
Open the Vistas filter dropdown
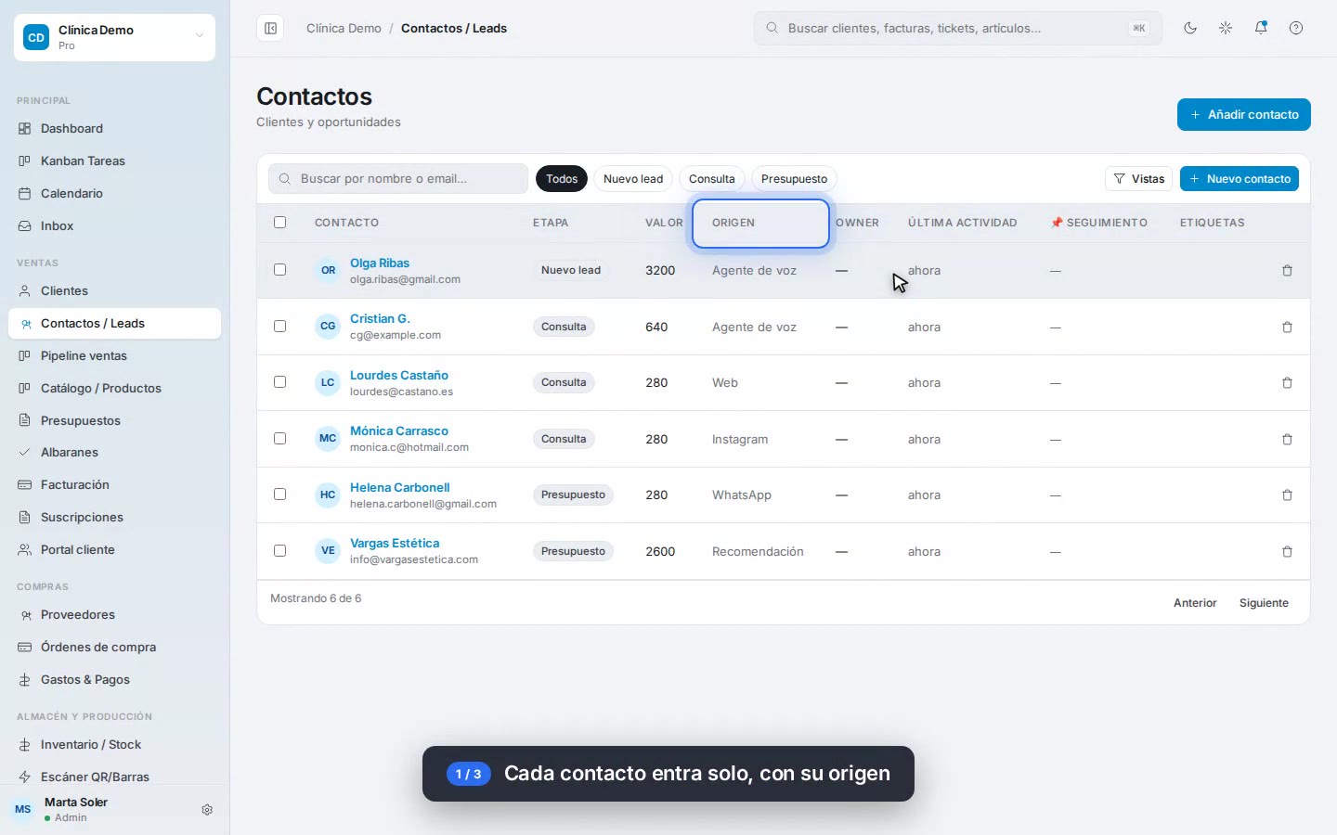coord(1139,179)
